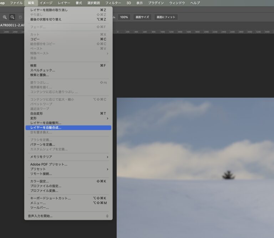Open the イメージ menu

[46, 3]
